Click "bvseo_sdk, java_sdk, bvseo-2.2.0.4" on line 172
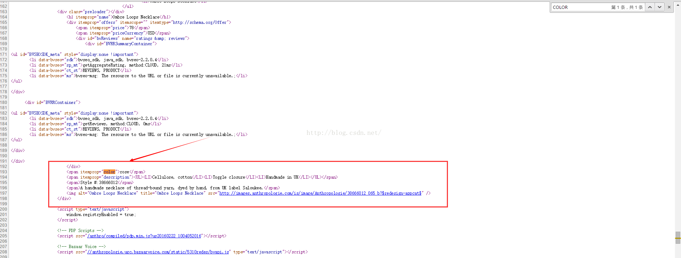 click(x=117, y=60)
